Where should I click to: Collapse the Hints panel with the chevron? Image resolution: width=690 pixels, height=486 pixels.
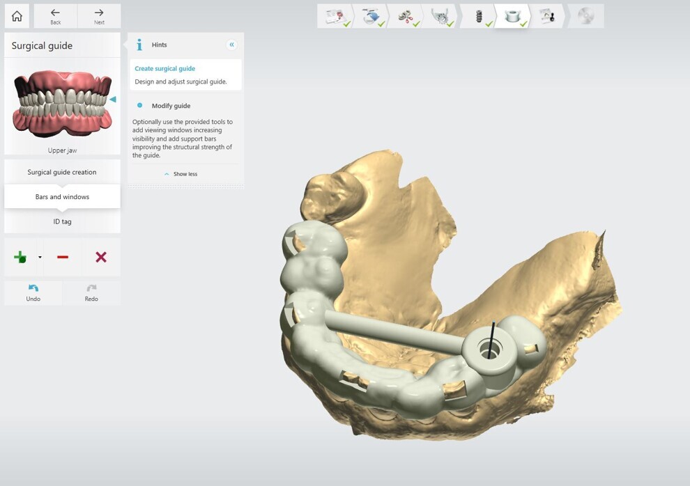click(231, 44)
